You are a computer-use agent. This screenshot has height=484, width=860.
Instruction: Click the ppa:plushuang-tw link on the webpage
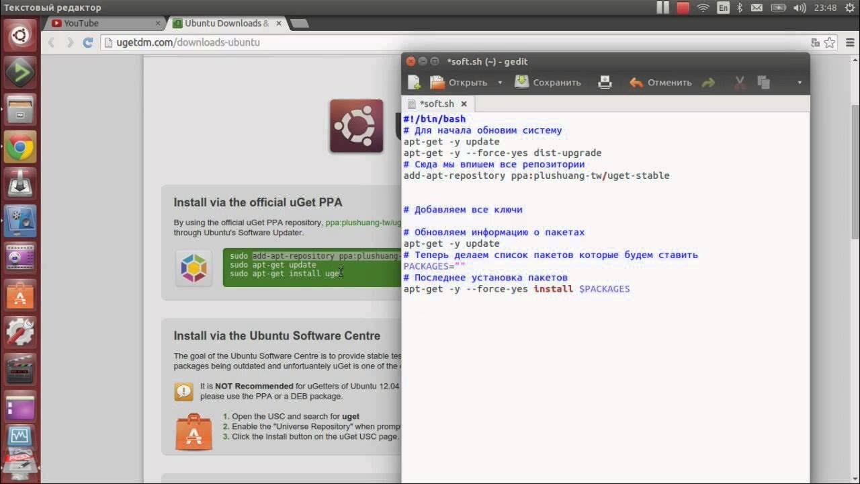tap(363, 223)
